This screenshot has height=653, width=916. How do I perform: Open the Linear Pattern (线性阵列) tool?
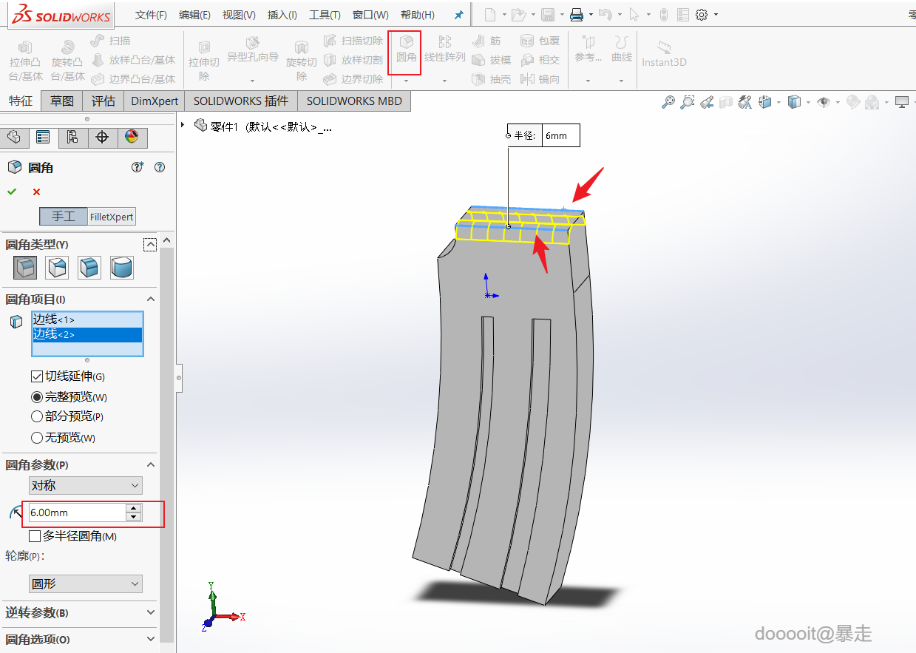[444, 50]
